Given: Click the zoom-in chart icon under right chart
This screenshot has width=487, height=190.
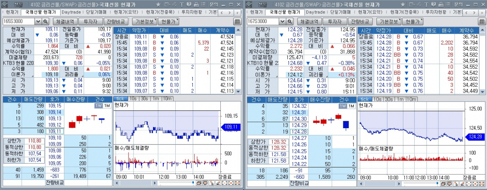Looking at the screenshot, I should click(475, 183).
